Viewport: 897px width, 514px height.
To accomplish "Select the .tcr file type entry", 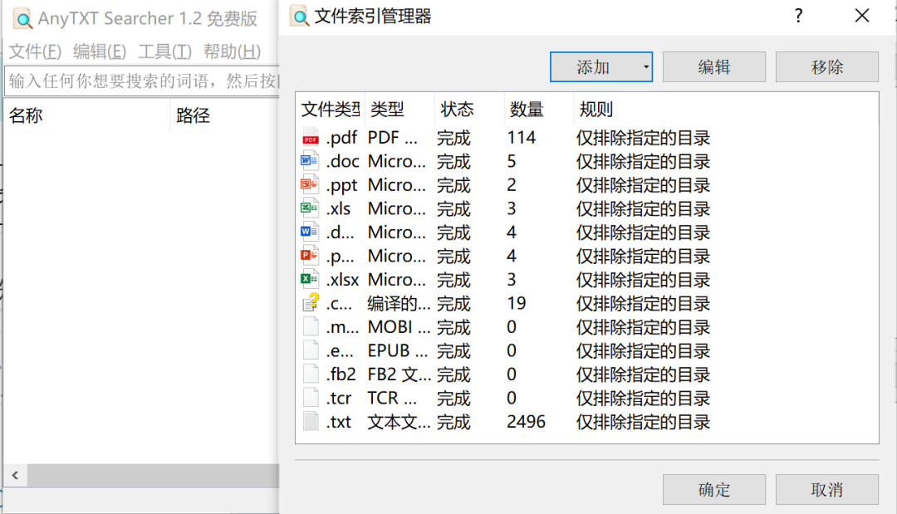I will click(x=339, y=398).
